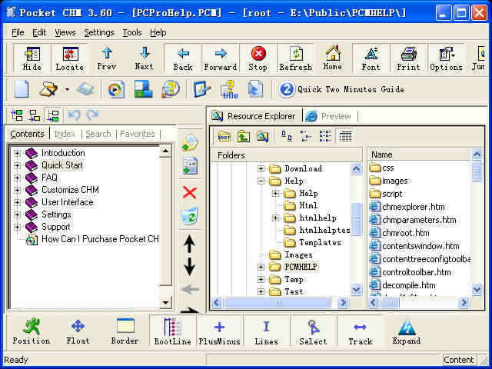Click Folders pane horizontal scrollbar thumb
Viewport: 492px width, 369px height.
(x=278, y=303)
